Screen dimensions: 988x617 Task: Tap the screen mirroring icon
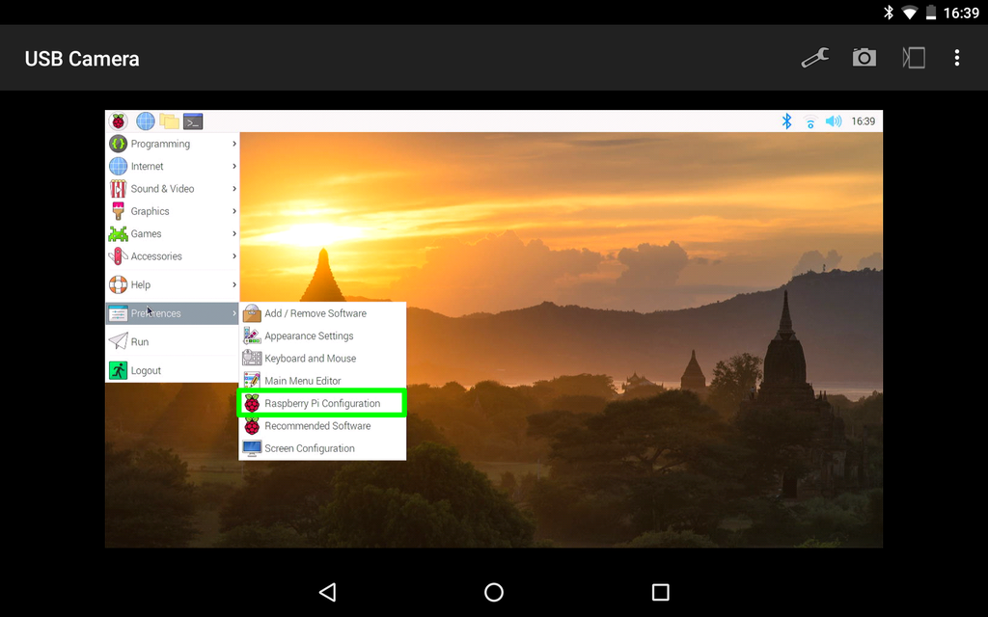(913, 57)
